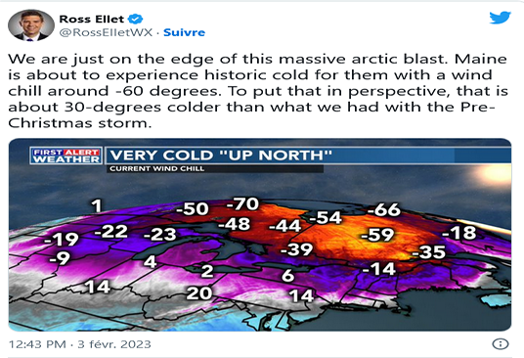This screenshot has height=358, width=524.
Task: Click the -35 wind chill number
Action: pos(429,252)
